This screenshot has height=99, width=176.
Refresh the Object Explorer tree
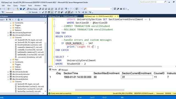coord(19,20)
